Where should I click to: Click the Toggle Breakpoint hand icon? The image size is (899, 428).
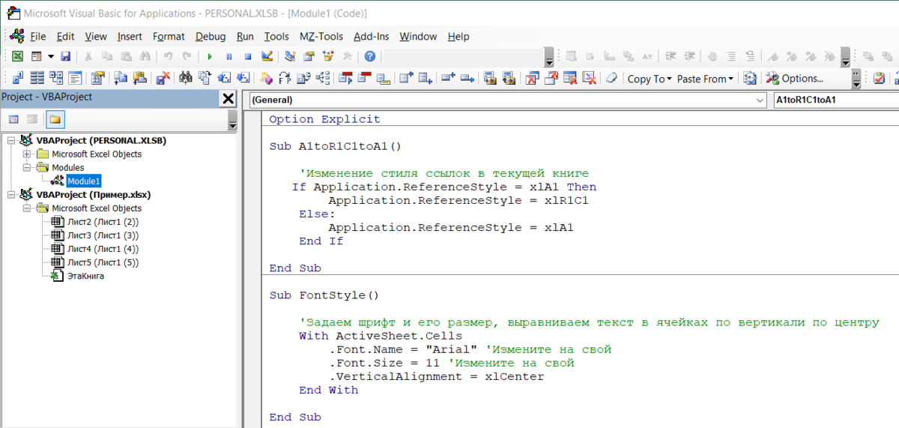coord(712,56)
